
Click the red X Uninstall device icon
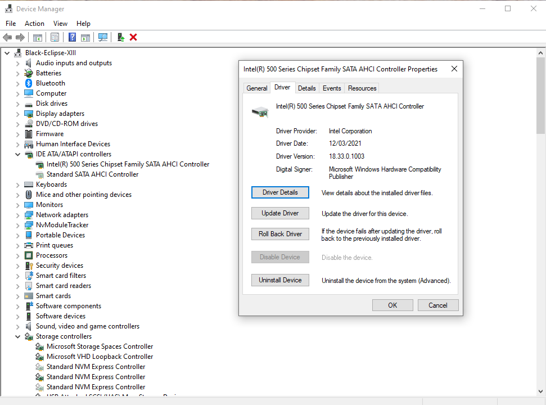click(133, 37)
